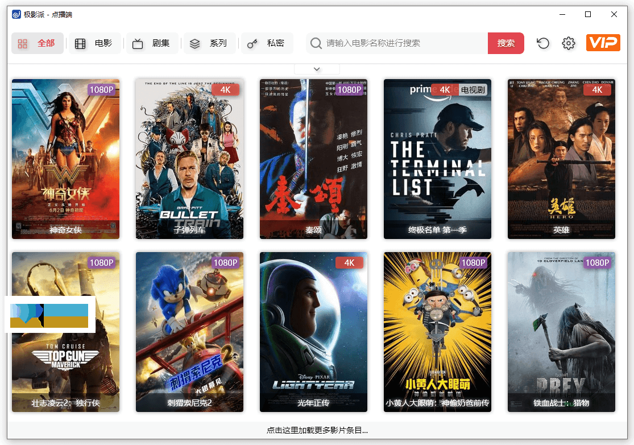Open the 秦颂 movie poster
The height and width of the screenshot is (445, 634).
click(x=313, y=159)
